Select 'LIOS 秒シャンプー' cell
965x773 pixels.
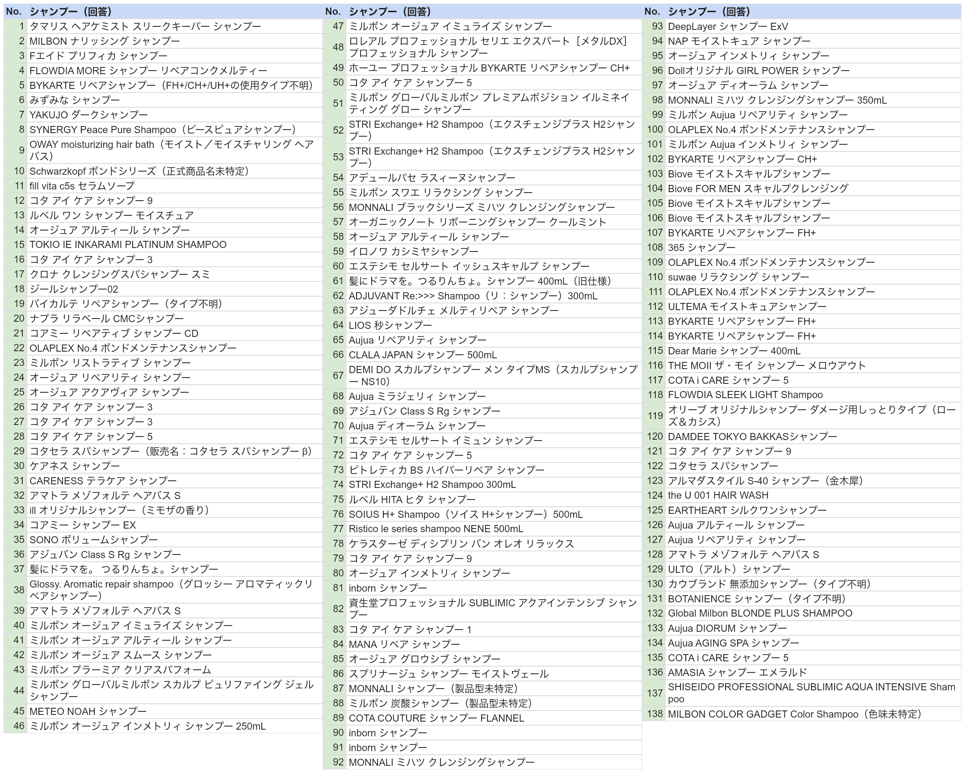tap(494, 325)
